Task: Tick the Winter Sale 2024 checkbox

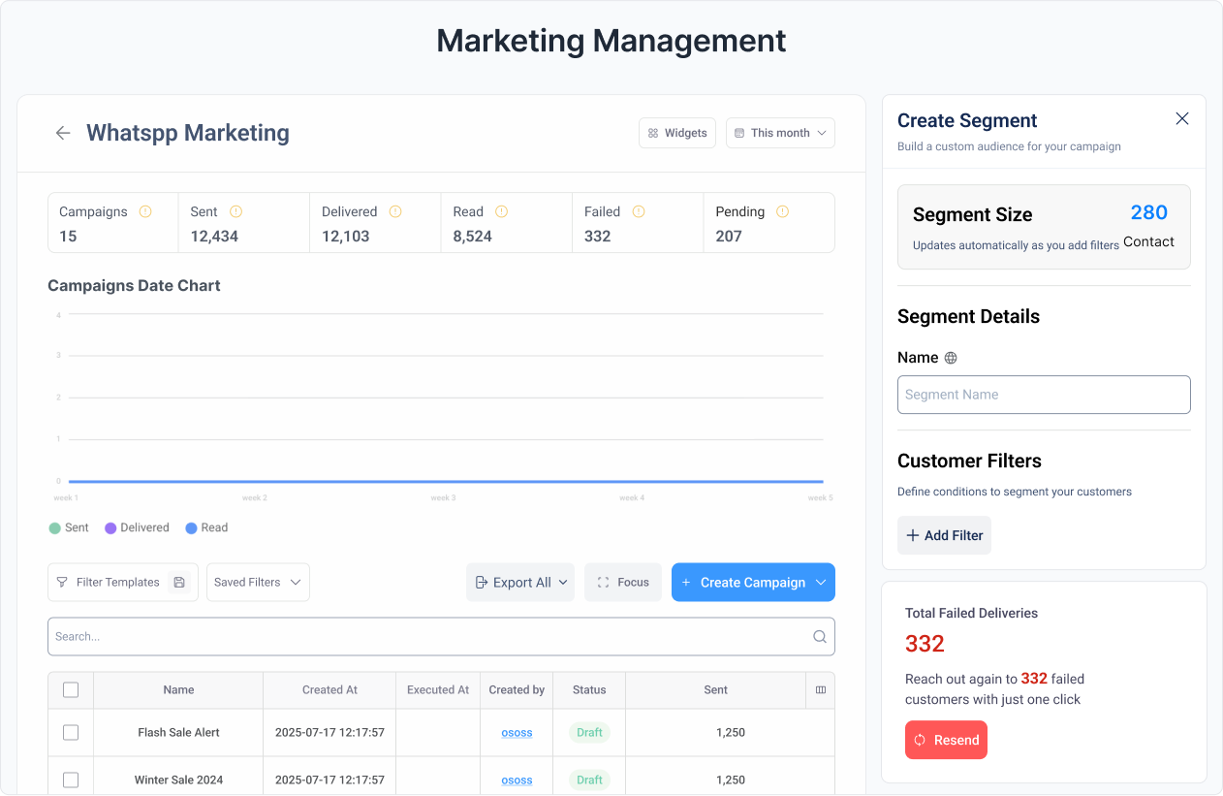Action: click(71, 780)
